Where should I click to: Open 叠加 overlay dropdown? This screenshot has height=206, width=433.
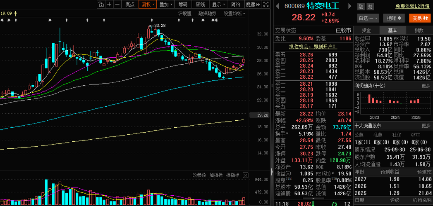click(x=166, y=4)
